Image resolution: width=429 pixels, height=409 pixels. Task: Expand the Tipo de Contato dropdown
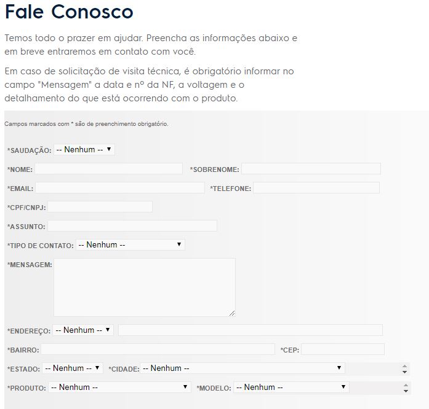[x=130, y=244]
